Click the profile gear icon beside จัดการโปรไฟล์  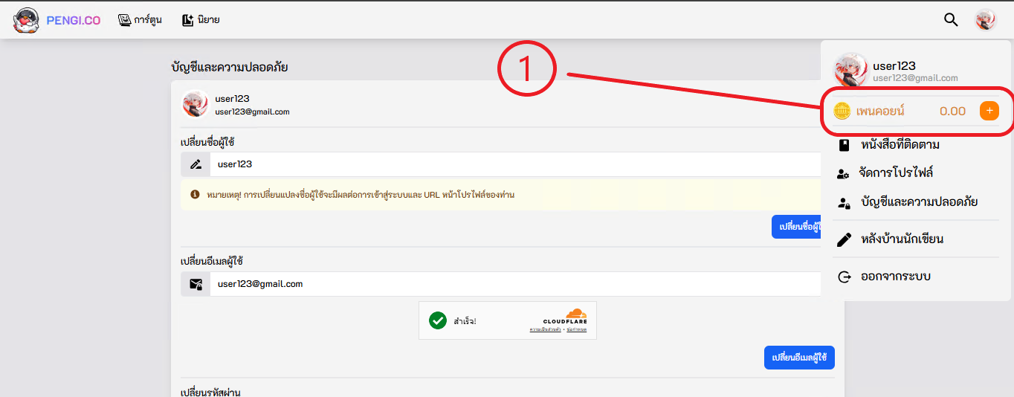click(x=844, y=173)
